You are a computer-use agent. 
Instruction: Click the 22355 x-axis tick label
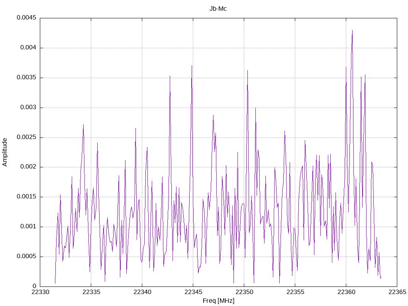(295, 292)
